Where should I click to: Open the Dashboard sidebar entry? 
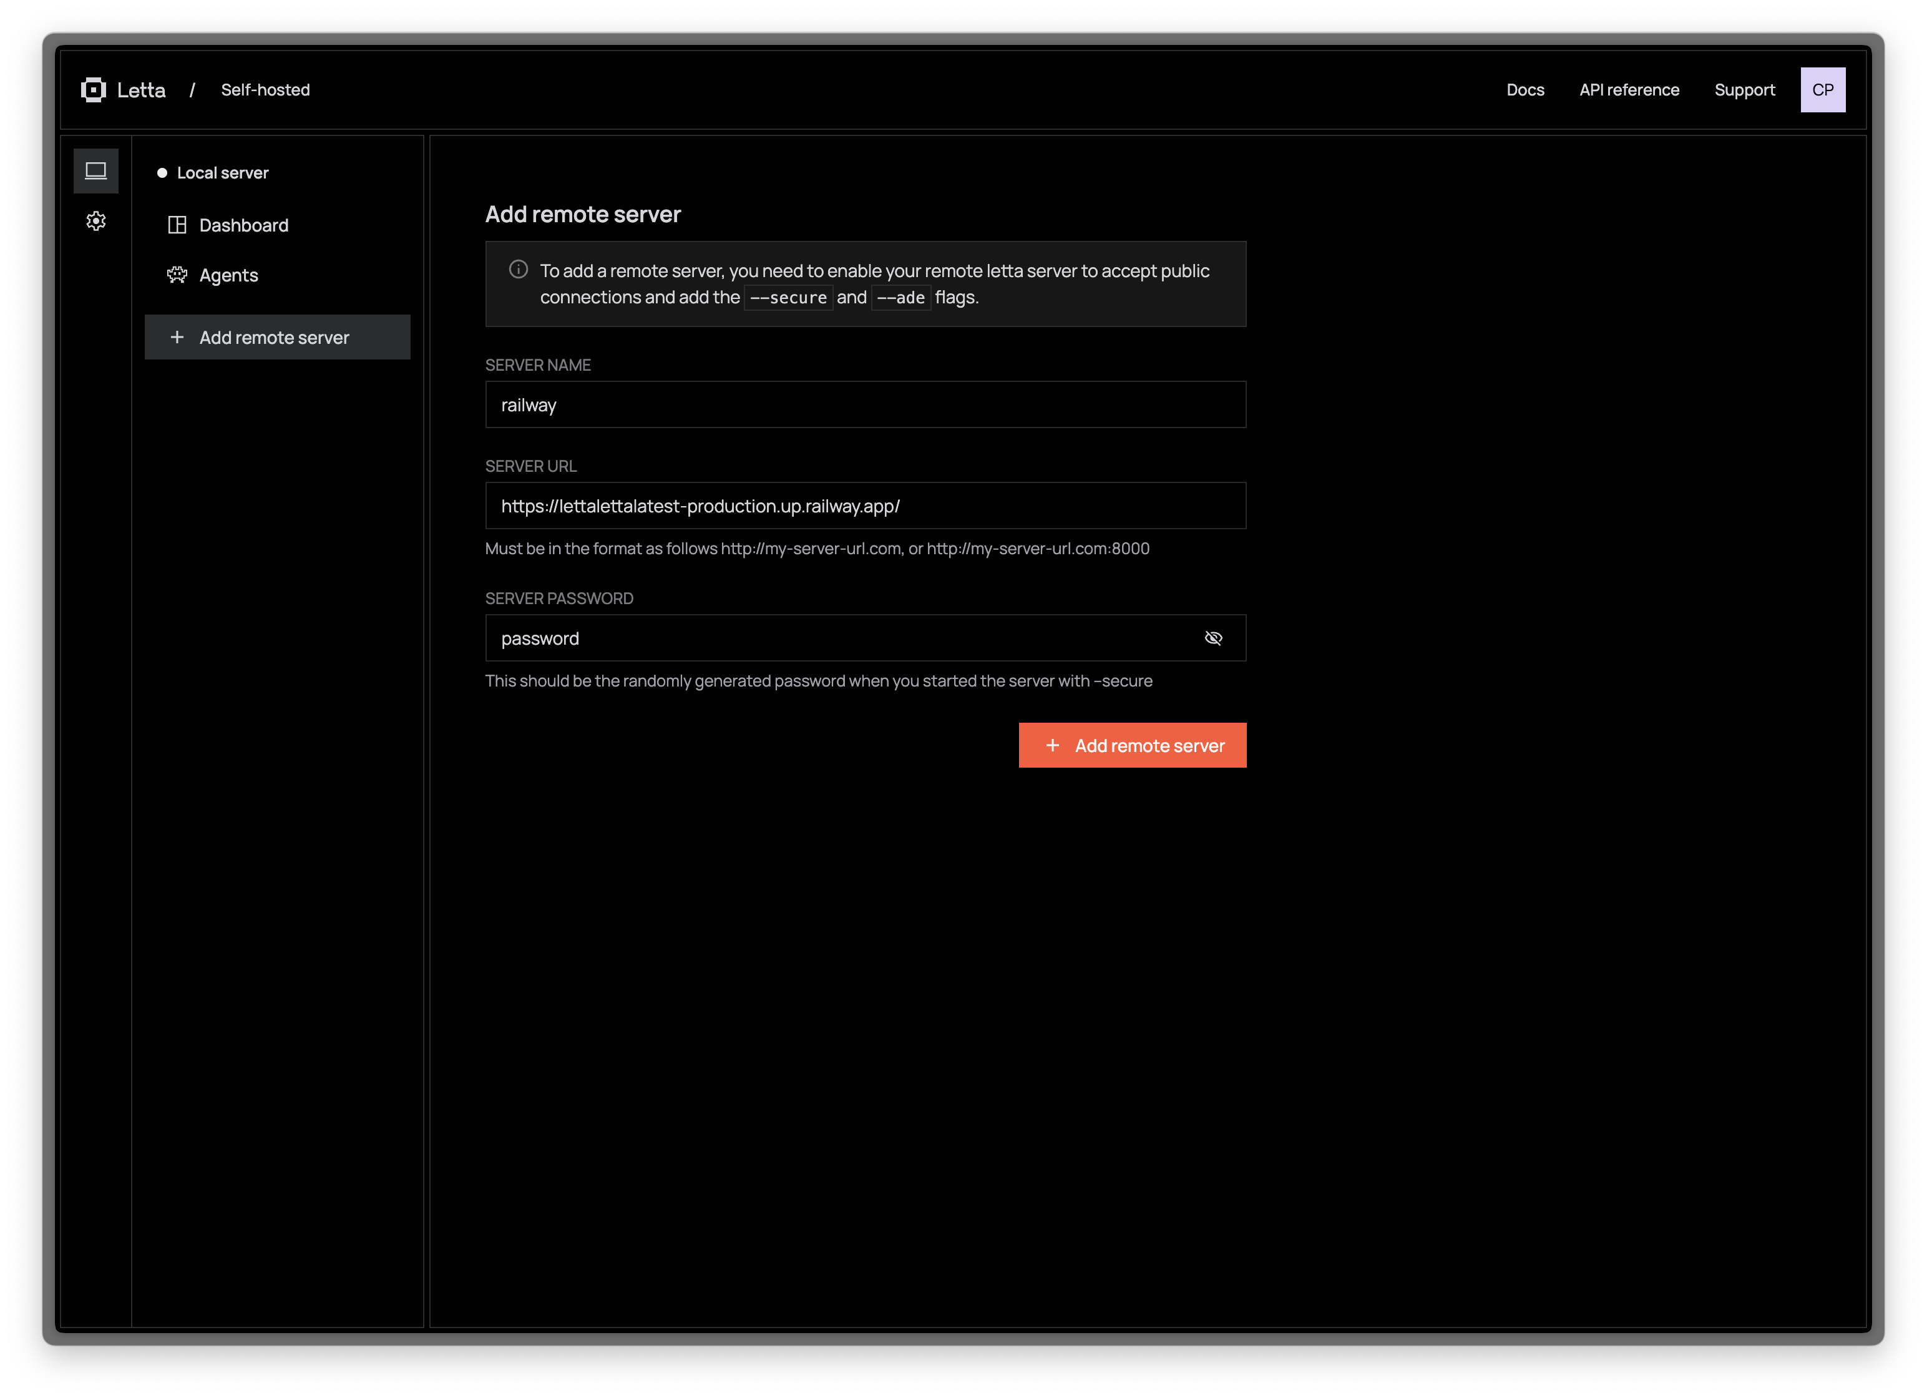click(x=244, y=224)
